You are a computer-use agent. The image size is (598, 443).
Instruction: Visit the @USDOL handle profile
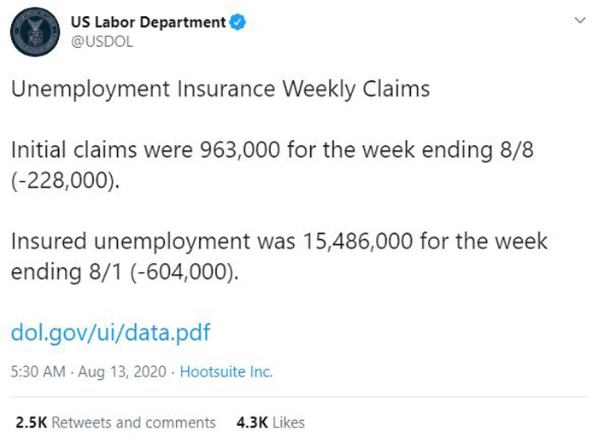tap(102, 42)
